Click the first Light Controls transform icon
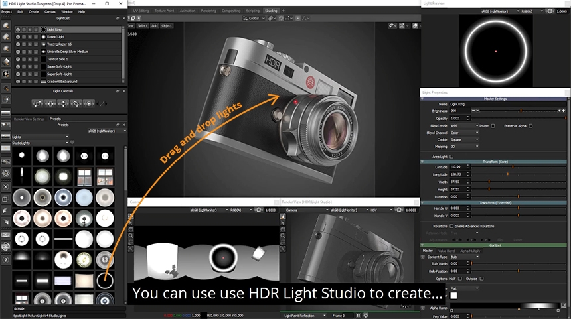The width and height of the screenshot is (571, 319). coord(37,103)
